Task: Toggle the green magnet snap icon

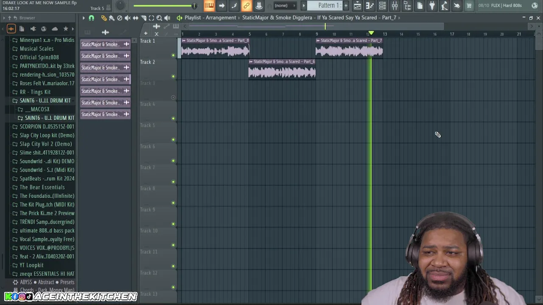Action: click(91, 18)
